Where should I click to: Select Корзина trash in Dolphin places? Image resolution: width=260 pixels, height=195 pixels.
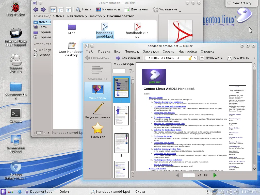point(42,37)
